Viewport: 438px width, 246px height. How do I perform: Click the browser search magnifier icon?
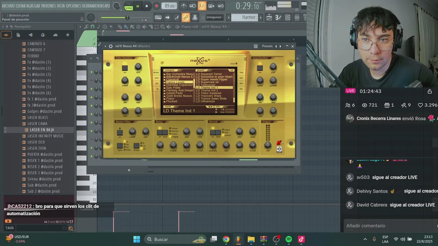pos(70,228)
